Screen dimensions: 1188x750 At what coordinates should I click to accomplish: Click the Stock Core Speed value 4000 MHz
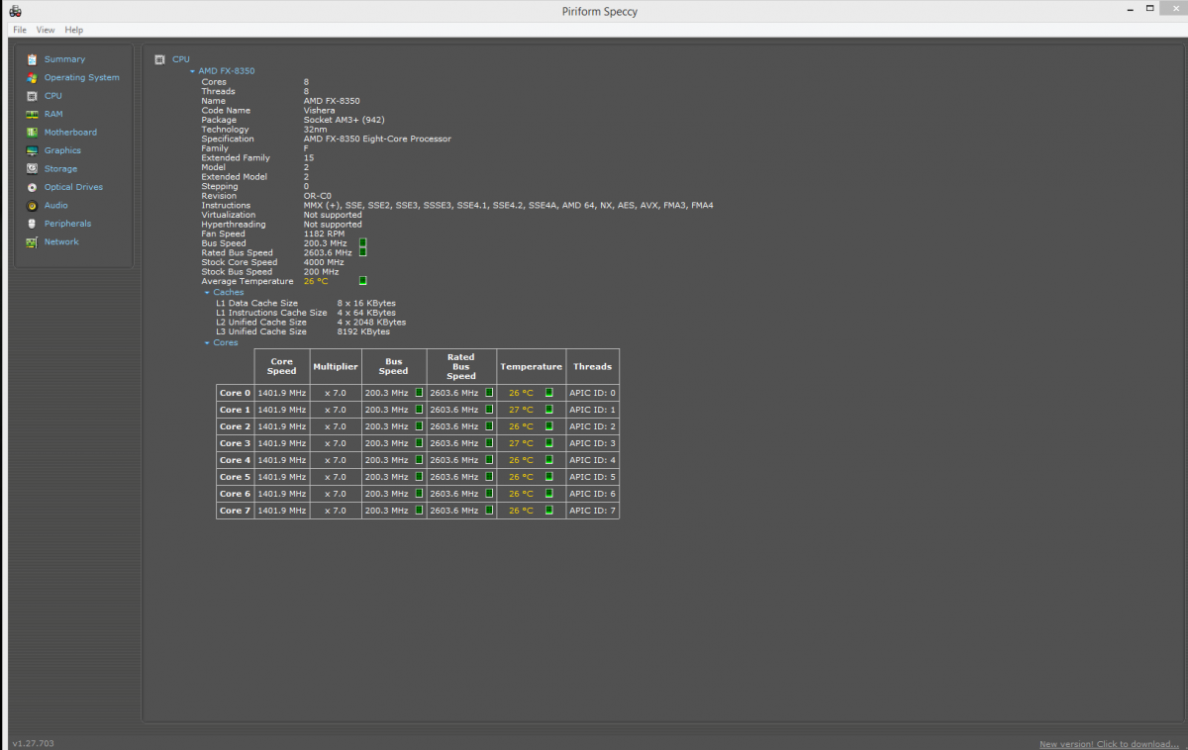tap(324, 262)
